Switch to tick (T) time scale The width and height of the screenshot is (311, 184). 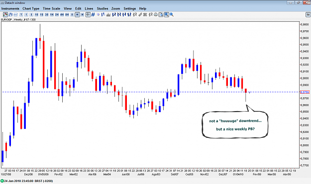point(21,14)
